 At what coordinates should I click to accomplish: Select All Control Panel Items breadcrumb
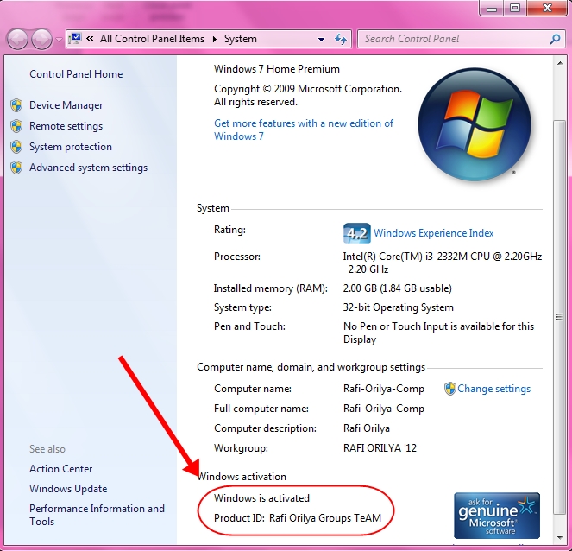coord(152,39)
